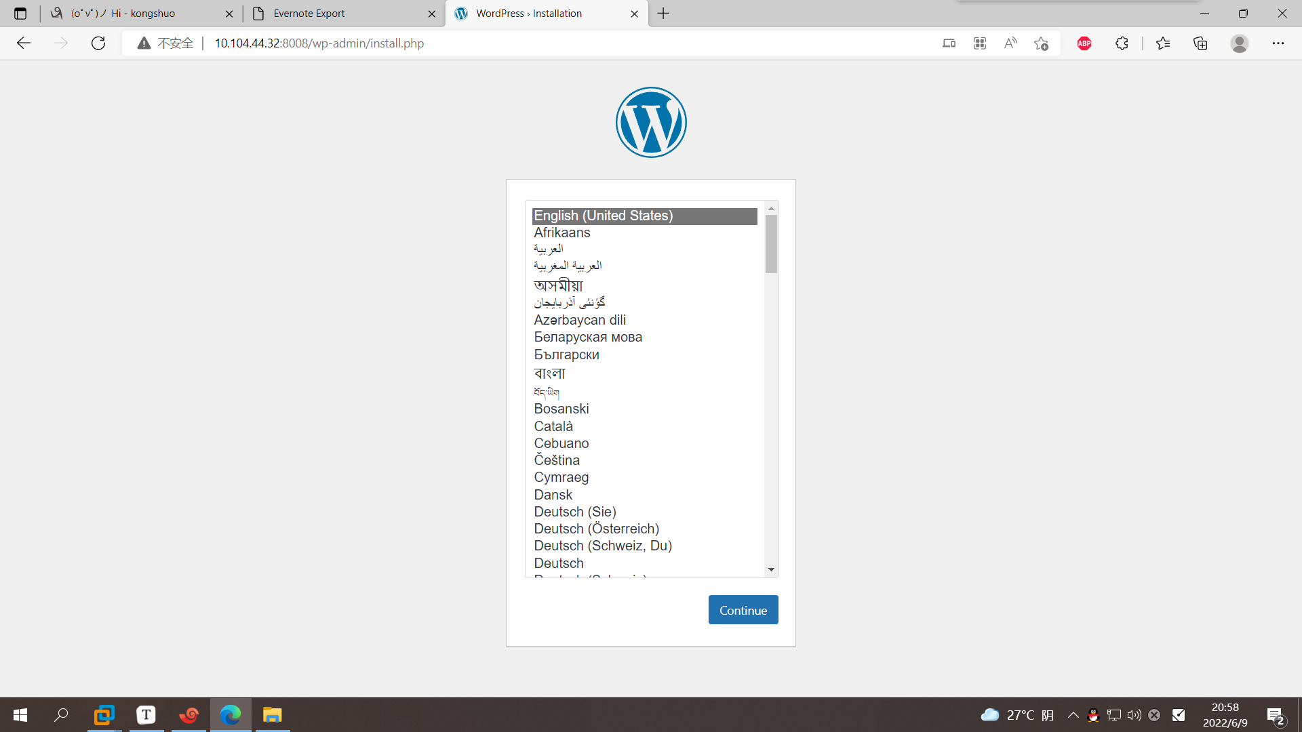Expand the system tray hidden icons chevron
1302x732 pixels.
[x=1073, y=715]
